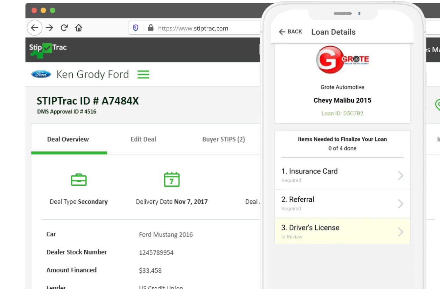Click the Dealer Stock Number label
Image resolution: width=440 pixels, height=289 pixels.
pyautogui.click(x=77, y=252)
